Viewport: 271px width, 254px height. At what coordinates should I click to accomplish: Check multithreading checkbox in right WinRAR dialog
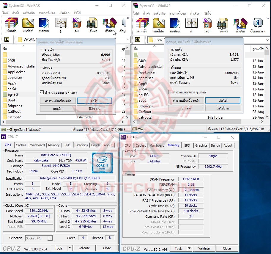pos(170,92)
